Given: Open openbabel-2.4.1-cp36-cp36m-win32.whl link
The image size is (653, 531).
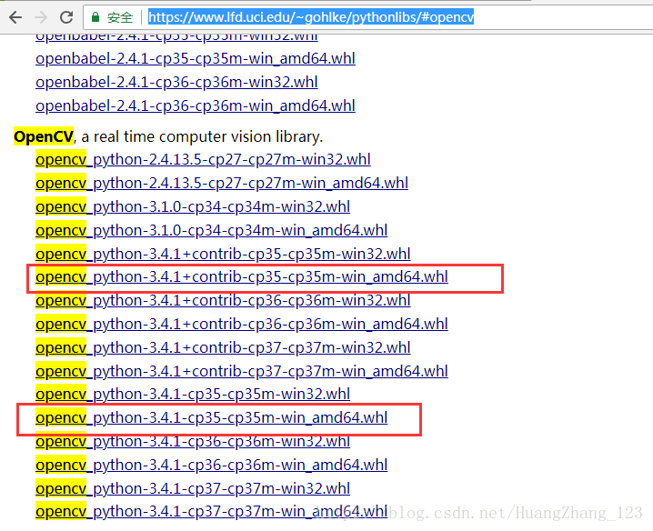Looking at the screenshot, I should tap(176, 83).
